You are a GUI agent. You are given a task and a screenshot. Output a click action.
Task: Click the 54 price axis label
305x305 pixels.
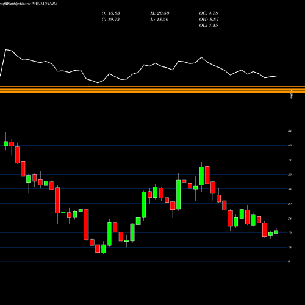pos(290,131)
